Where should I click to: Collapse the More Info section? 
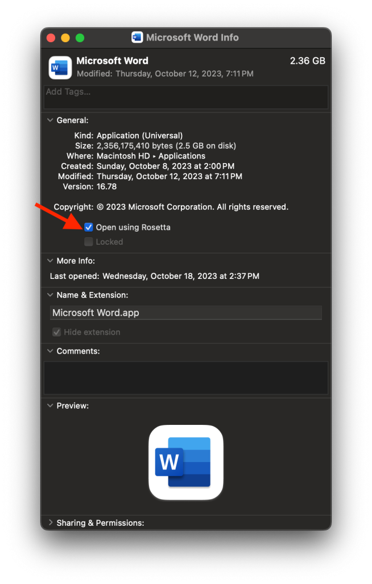click(50, 261)
